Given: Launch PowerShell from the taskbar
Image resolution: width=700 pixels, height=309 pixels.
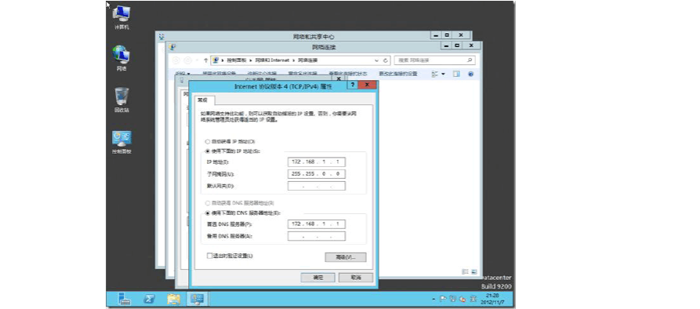Looking at the screenshot, I should pos(149,299).
